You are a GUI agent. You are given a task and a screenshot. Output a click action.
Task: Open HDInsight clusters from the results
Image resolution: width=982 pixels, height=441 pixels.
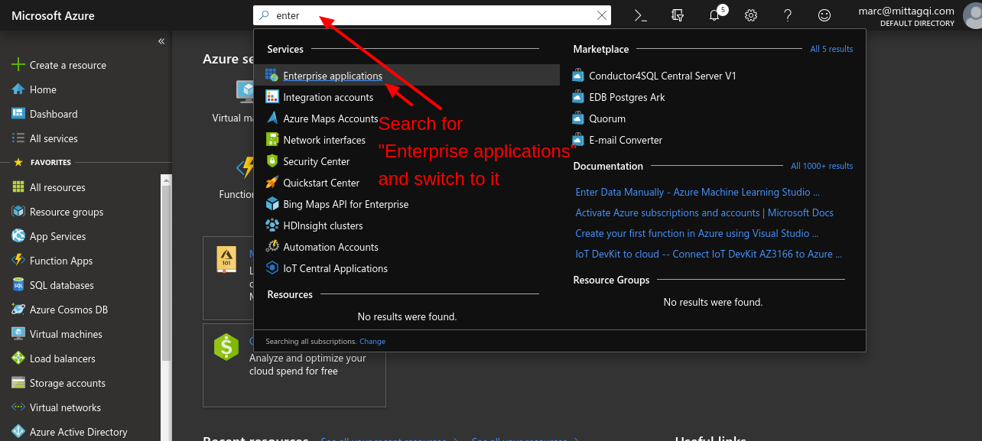[x=323, y=225]
